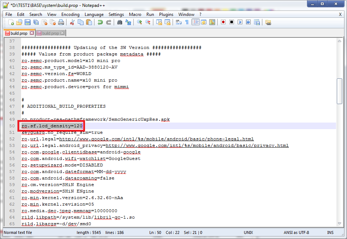Image resolution: width=347 pixels, height=239 pixels.
Task: Undo the last edit with green arrow
Action: (x=100, y=22)
